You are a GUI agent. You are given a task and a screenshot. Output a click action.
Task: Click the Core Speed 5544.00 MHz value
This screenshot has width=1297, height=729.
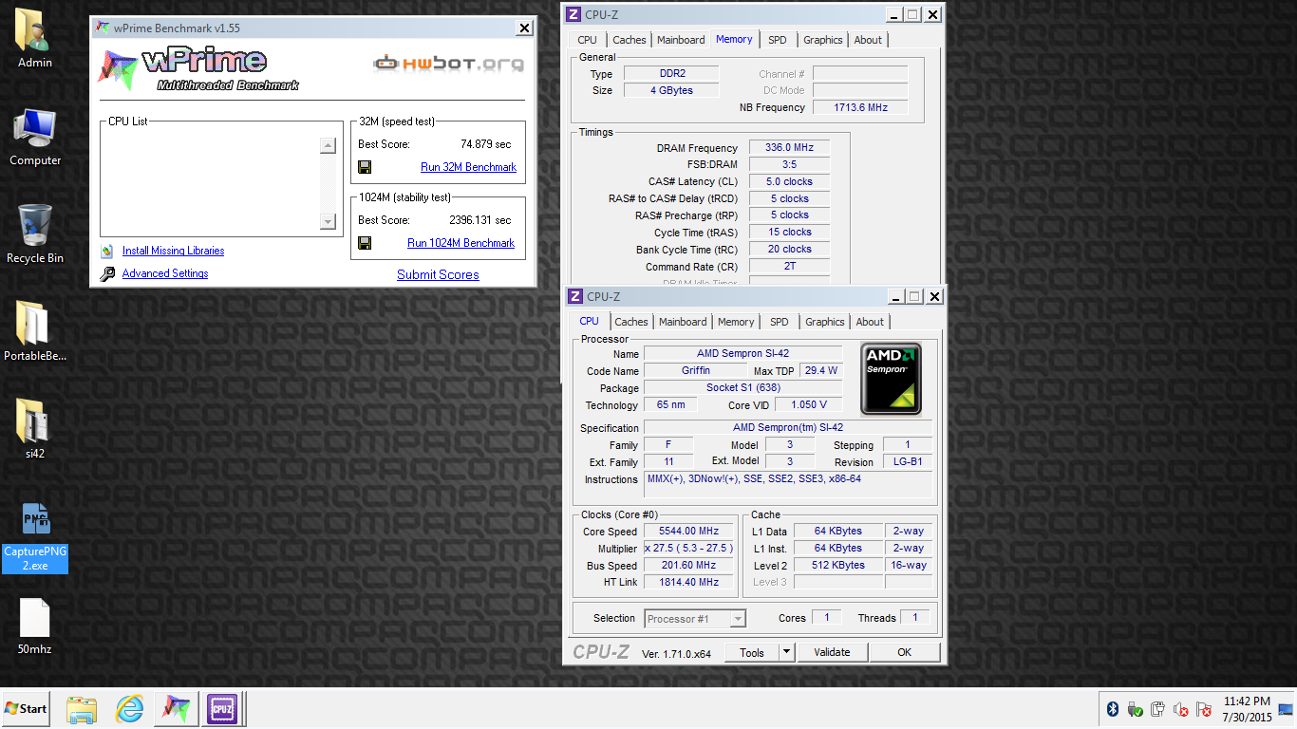click(689, 532)
